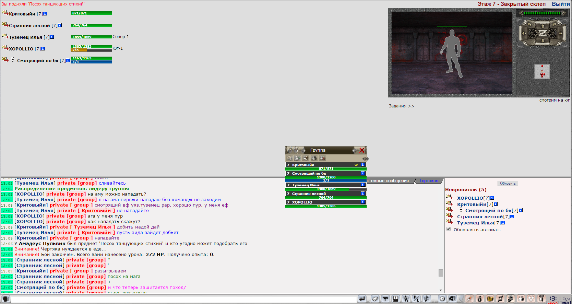Toggle the P/L icon in bottom toolbar
The width and height of the screenshot is (572, 304).
point(416,299)
